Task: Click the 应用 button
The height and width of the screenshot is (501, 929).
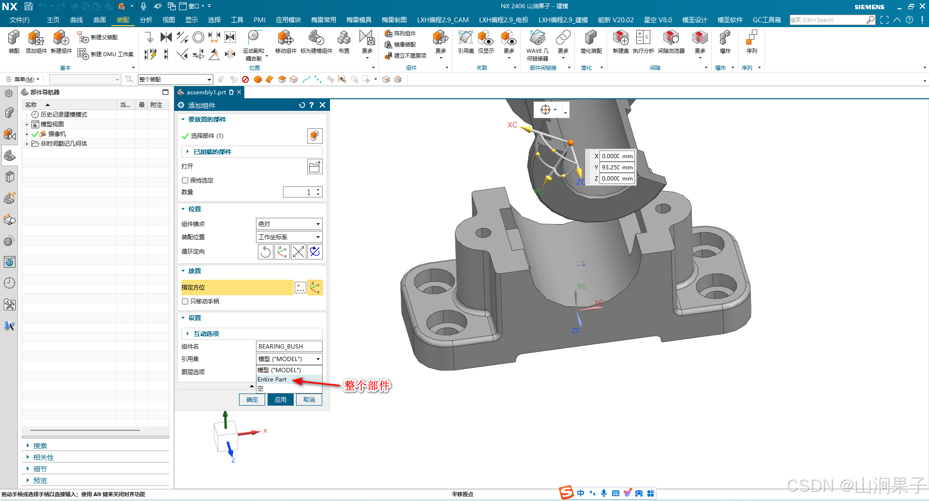Action: tap(281, 400)
